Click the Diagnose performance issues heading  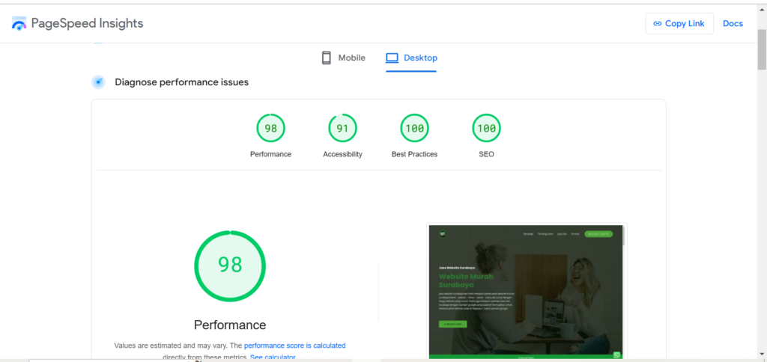pos(181,82)
